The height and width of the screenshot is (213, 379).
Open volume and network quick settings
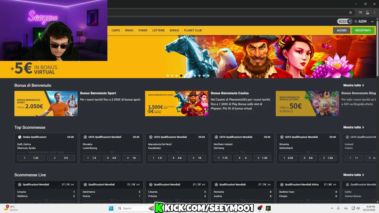[x=356, y=208]
